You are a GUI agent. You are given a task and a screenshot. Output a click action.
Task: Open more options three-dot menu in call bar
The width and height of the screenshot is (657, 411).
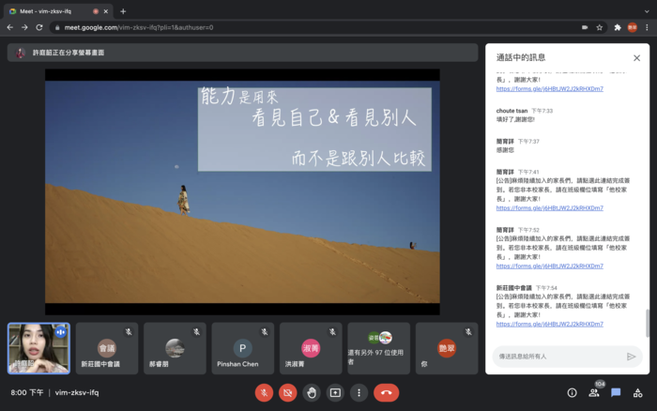click(359, 392)
